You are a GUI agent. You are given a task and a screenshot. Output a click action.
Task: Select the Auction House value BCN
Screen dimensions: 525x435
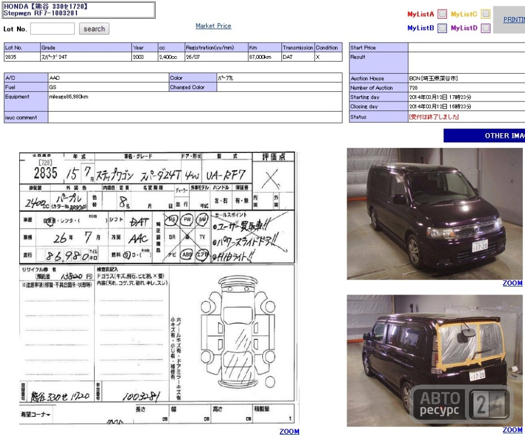click(433, 78)
